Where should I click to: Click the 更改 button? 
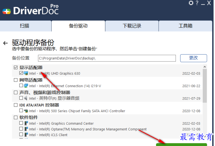(x=193, y=58)
